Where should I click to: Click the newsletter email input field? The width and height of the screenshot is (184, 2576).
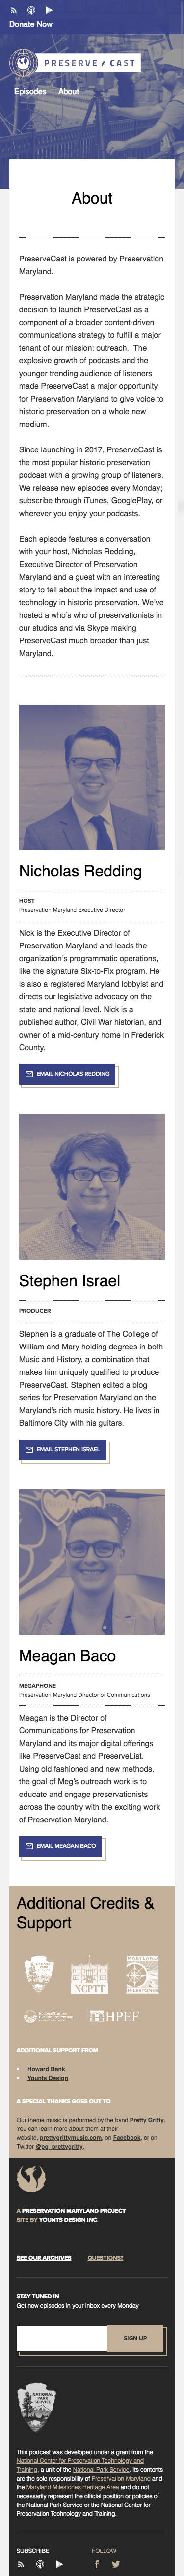61,2338
